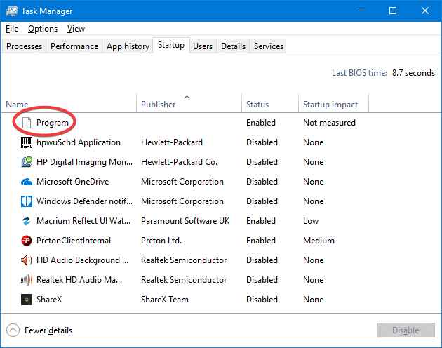Screen dimensions: 442x348
Task: Click the Macrium Reflect arrows icon
Action: tap(27, 221)
